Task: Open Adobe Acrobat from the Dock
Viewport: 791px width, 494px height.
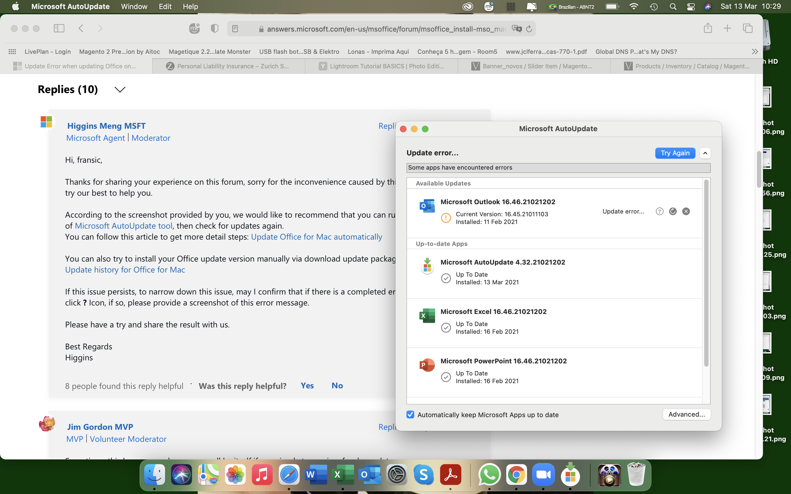Action: 450,475
